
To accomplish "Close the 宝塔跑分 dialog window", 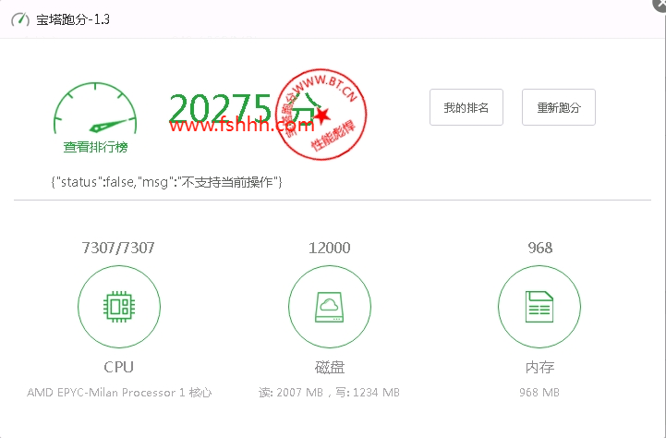I will (x=660, y=4).
